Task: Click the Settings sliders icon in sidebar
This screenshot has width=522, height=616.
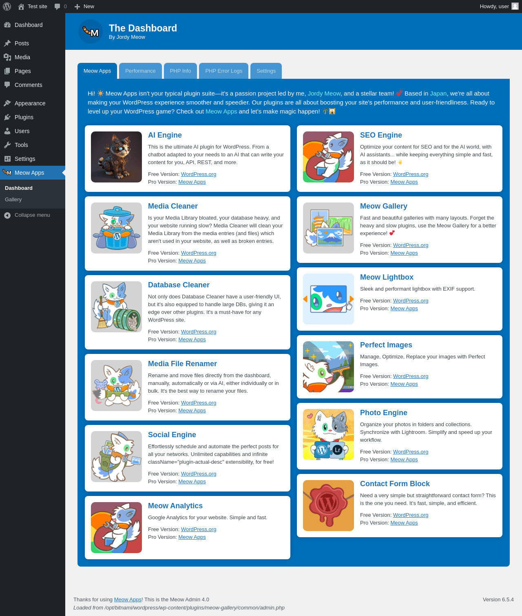Action: (7, 159)
